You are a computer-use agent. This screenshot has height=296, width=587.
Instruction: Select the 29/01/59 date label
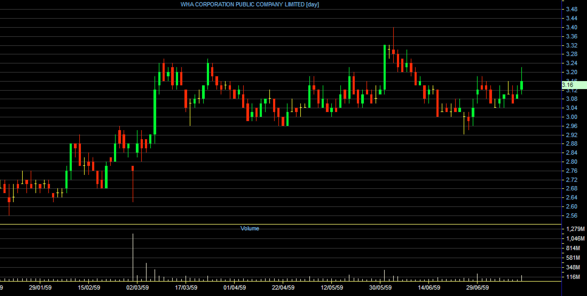[x=40, y=287]
